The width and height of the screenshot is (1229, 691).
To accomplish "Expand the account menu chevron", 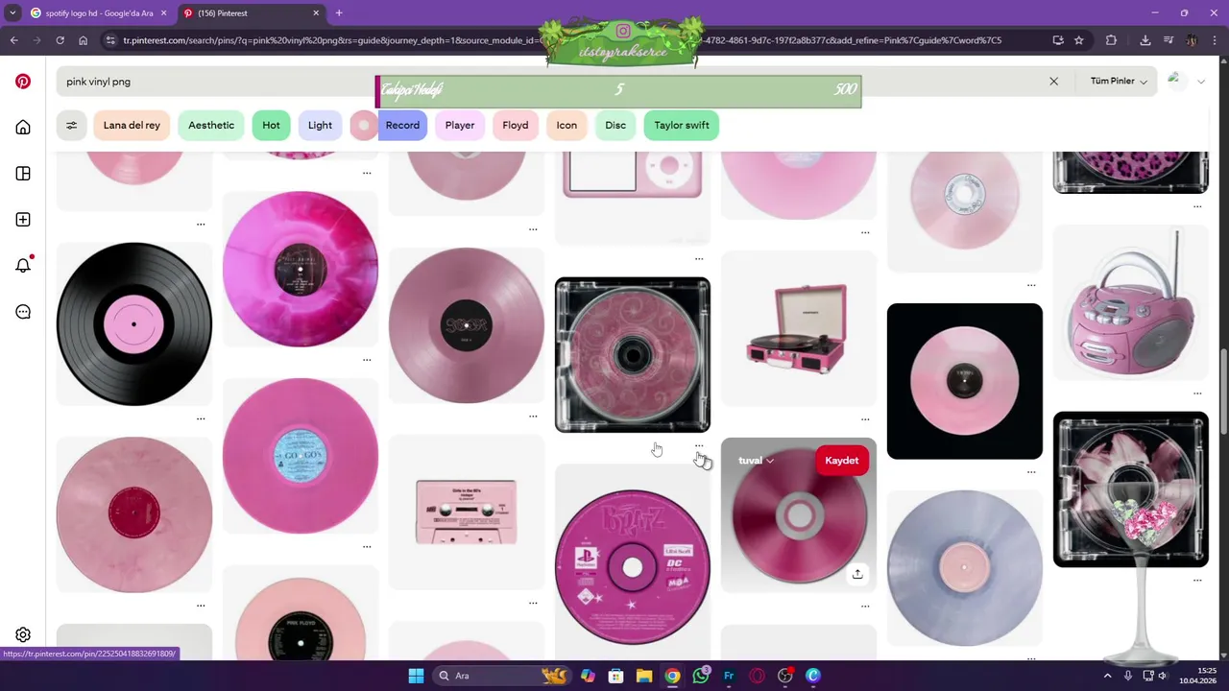I will 1200,82.
